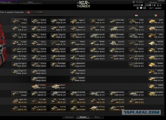This screenshot has height=120, width=166.
Task: Choose the Hummel vehicle card
Action: point(97,50)
